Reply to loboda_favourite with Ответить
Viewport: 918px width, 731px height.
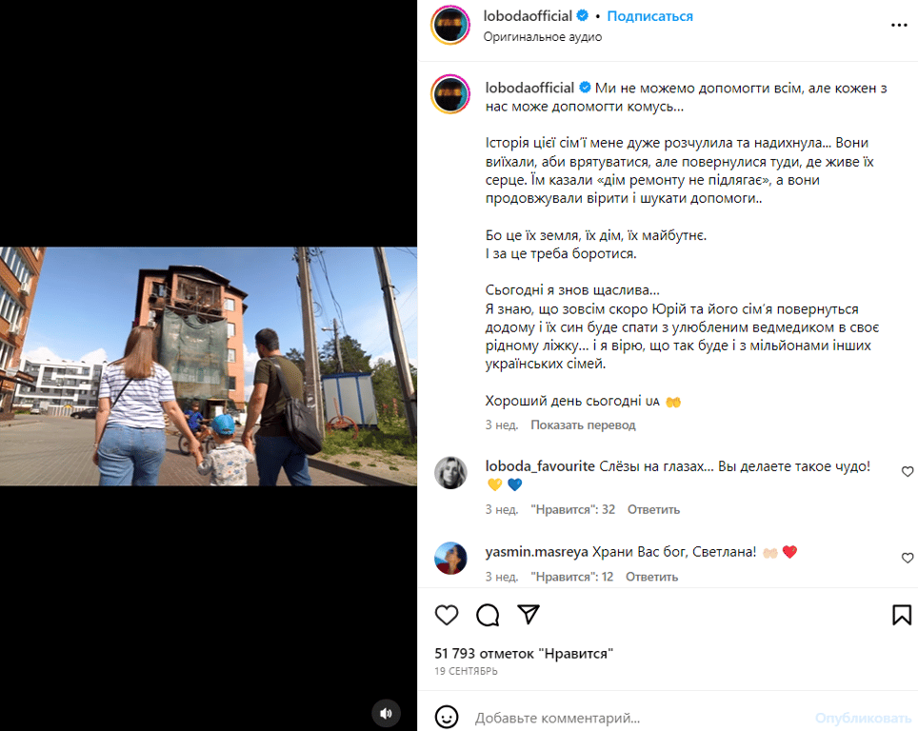[653, 510]
